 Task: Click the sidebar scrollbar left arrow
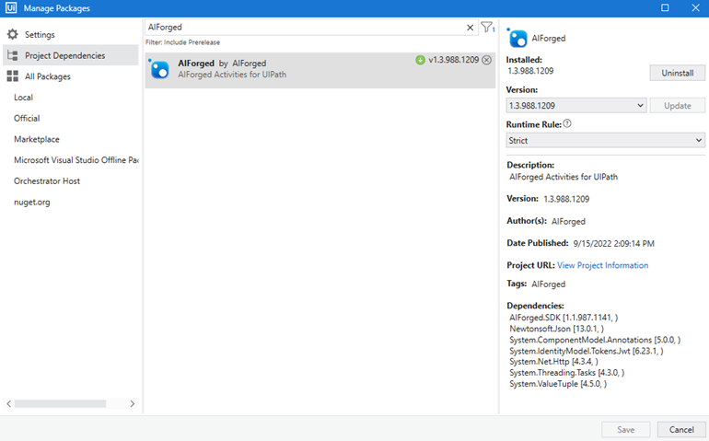pos(8,403)
